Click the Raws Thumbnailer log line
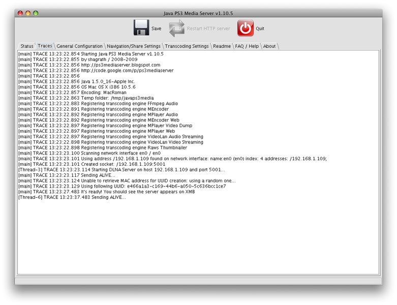 (103, 148)
